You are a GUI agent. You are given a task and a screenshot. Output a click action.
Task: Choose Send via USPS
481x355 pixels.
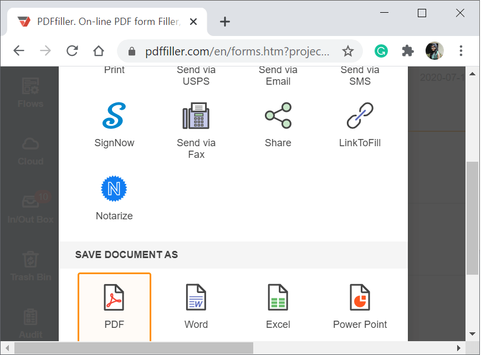pyautogui.click(x=196, y=75)
